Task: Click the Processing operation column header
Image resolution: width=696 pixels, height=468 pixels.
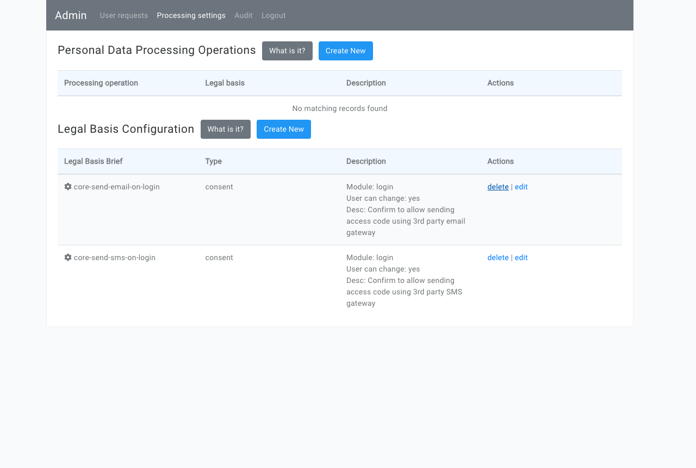Action: coord(128,83)
